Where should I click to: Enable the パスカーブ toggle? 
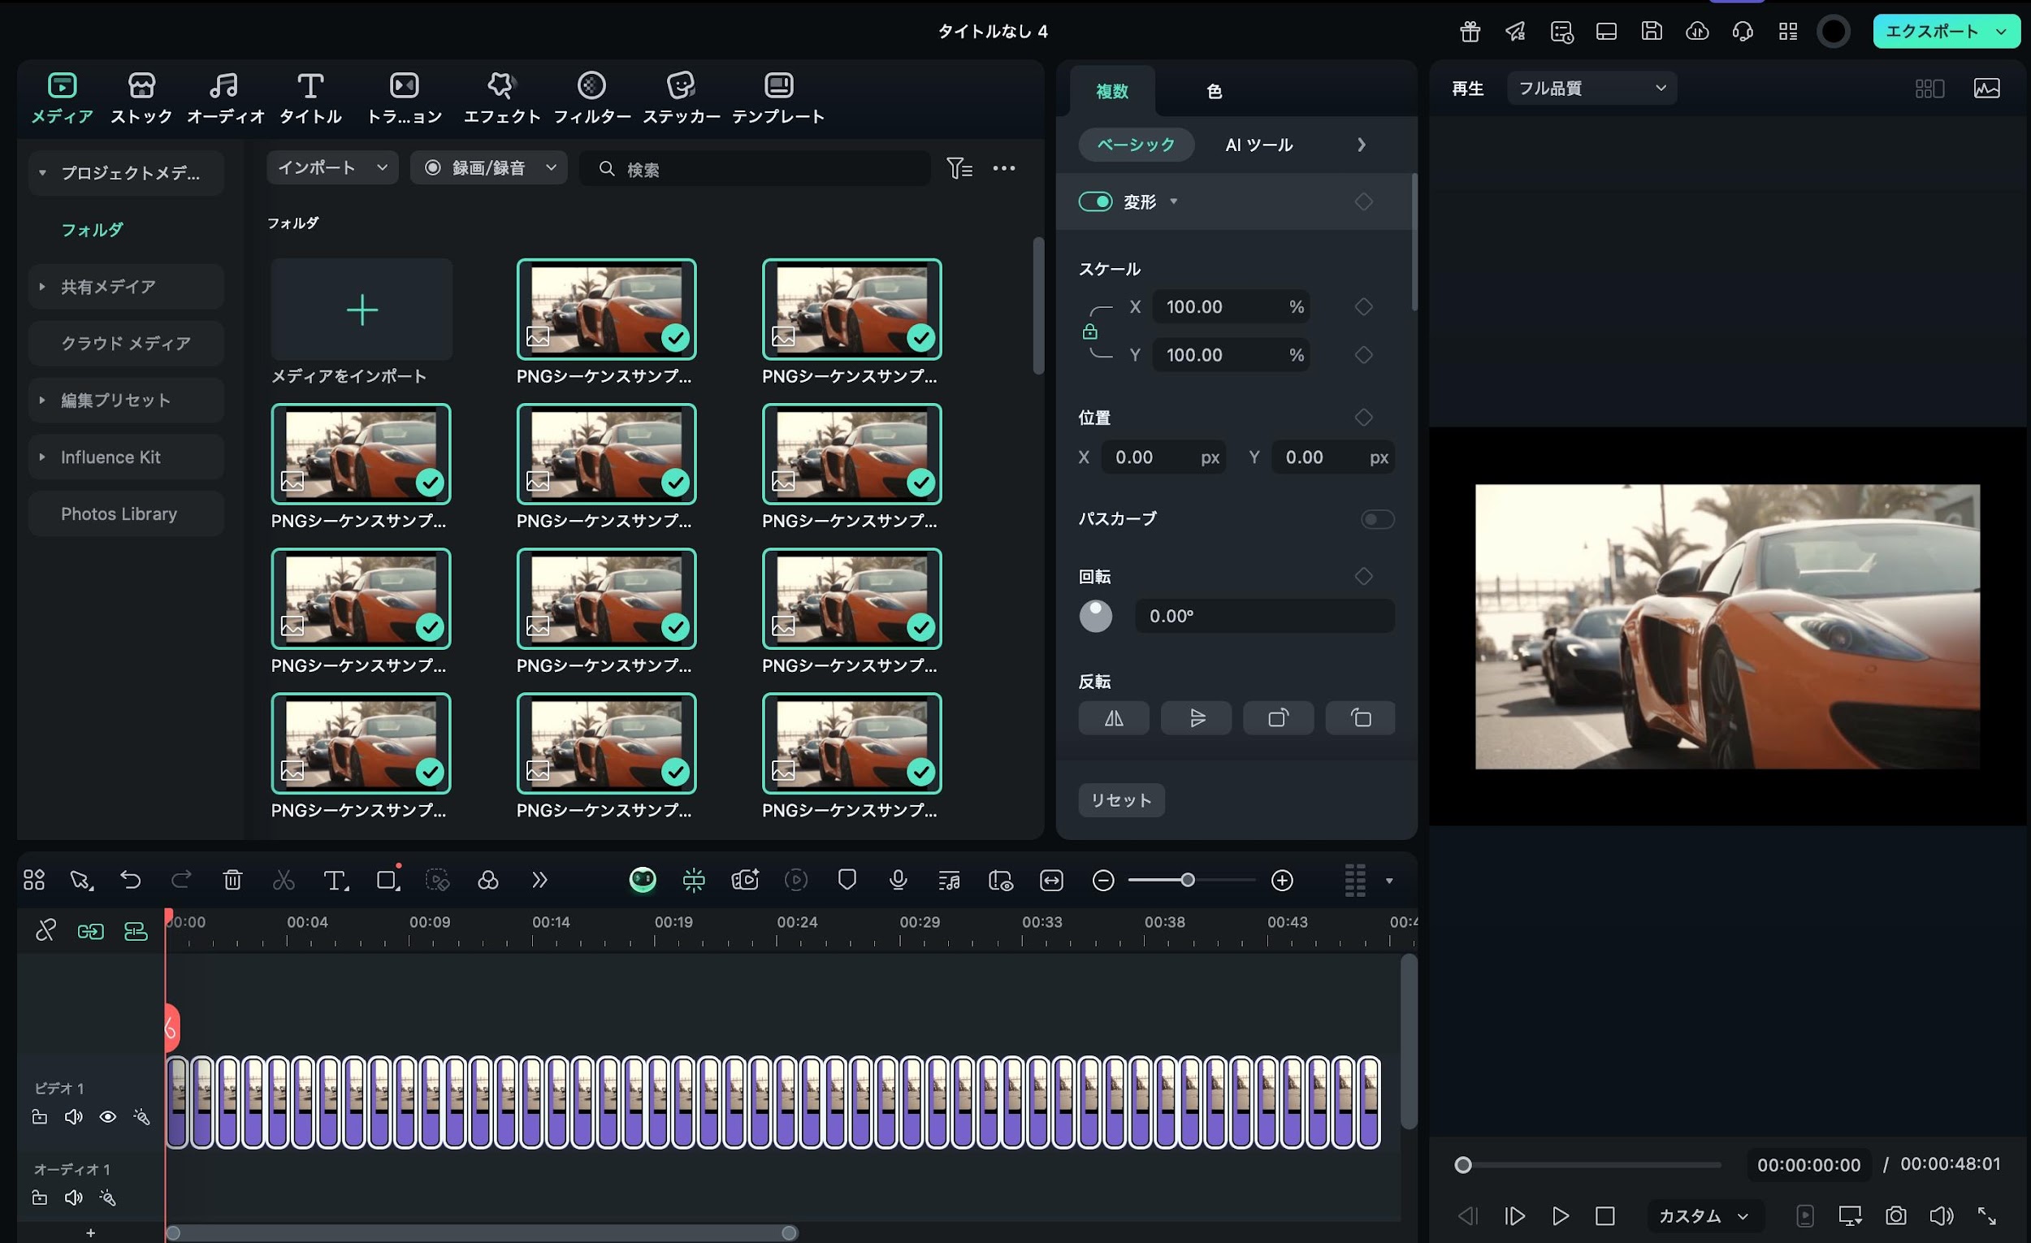[x=1377, y=519]
